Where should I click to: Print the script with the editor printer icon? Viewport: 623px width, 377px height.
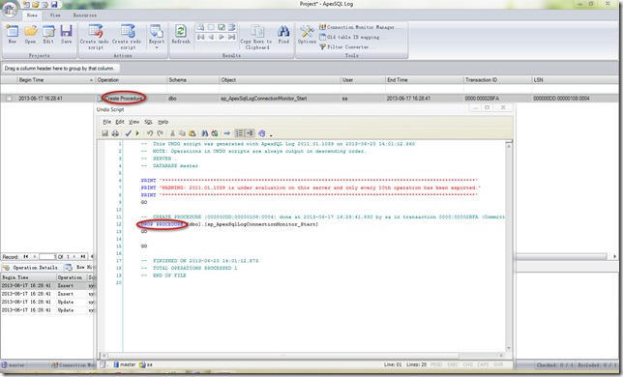(x=115, y=133)
